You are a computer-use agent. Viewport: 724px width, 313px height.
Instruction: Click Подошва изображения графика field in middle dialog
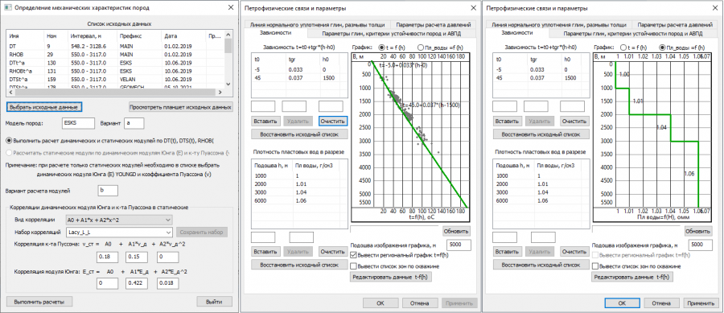[459, 245]
